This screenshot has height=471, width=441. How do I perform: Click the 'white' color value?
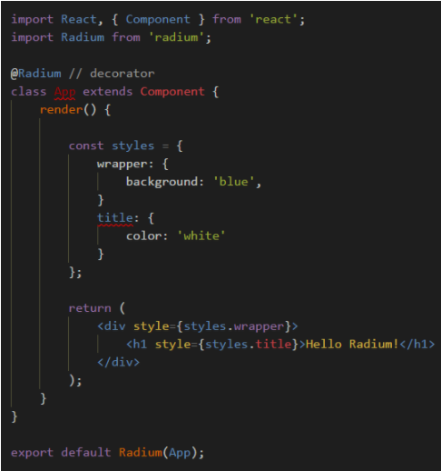pyautogui.click(x=201, y=236)
